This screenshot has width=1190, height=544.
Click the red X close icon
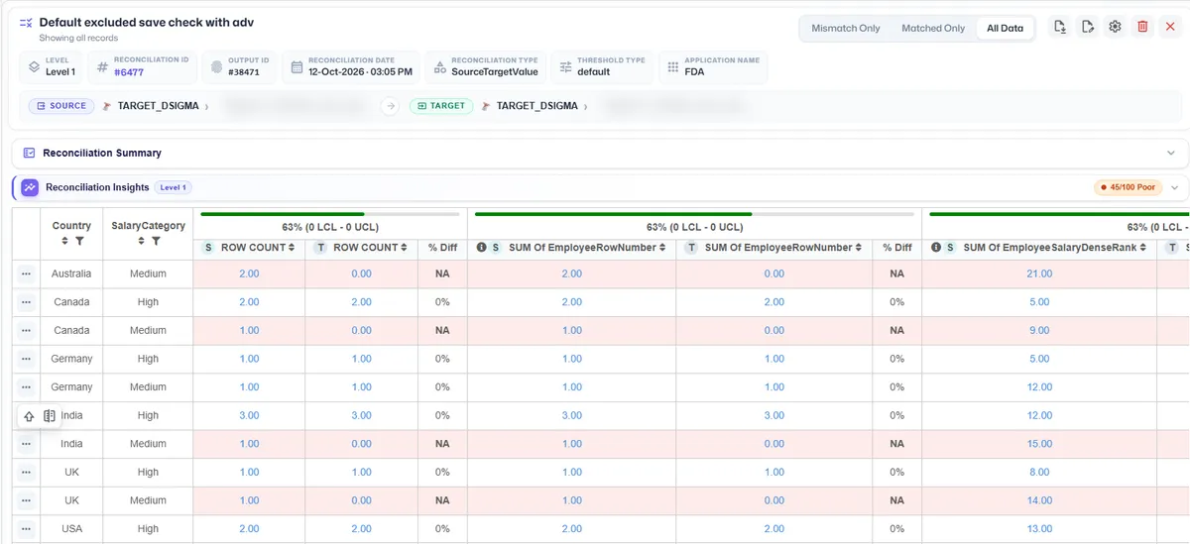[1170, 27]
